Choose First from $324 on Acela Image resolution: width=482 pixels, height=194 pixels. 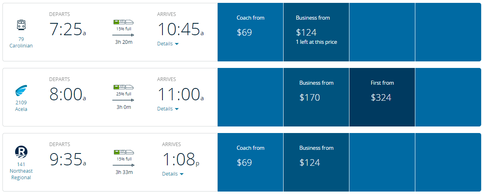click(x=382, y=97)
